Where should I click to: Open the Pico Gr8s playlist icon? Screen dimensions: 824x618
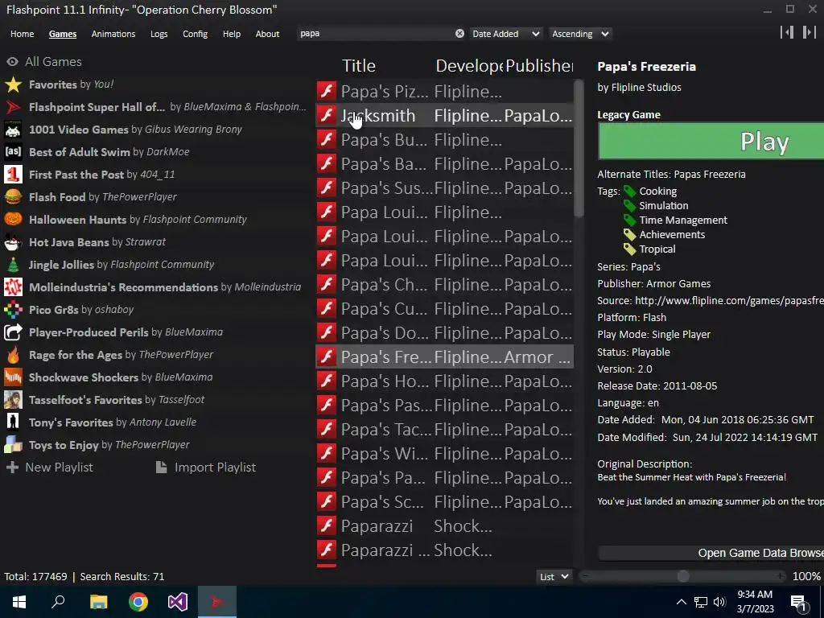point(13,310)
